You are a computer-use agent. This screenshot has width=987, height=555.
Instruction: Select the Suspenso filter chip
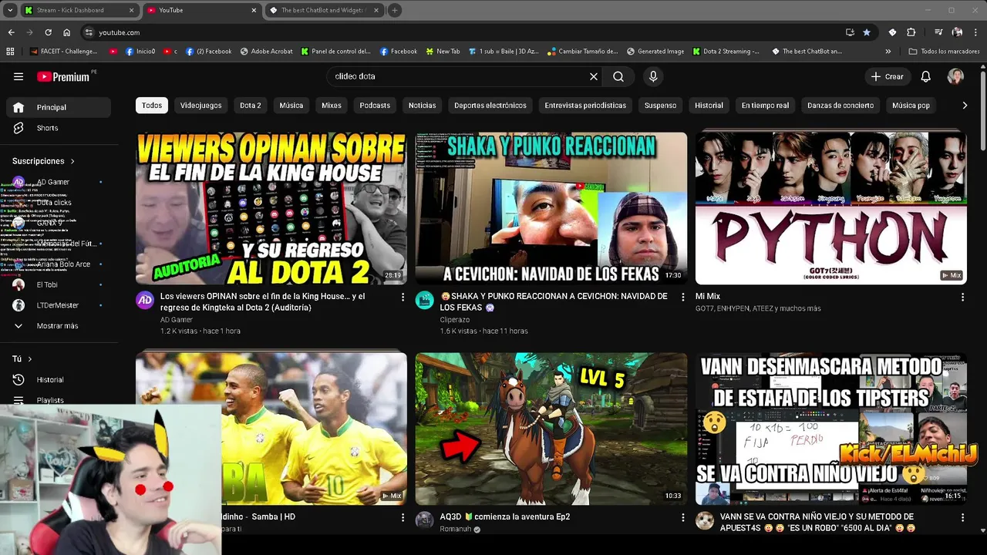pos(661,105)
